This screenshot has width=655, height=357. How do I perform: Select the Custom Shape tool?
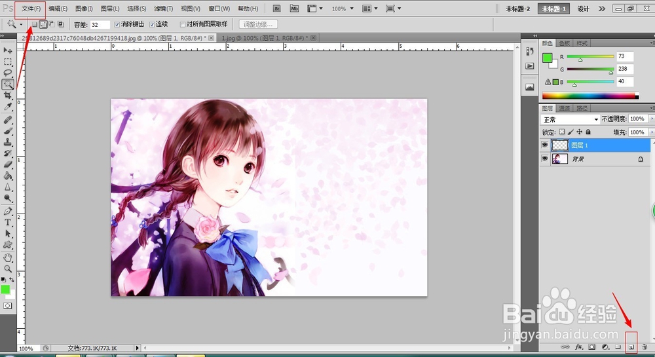click(7, 245)
